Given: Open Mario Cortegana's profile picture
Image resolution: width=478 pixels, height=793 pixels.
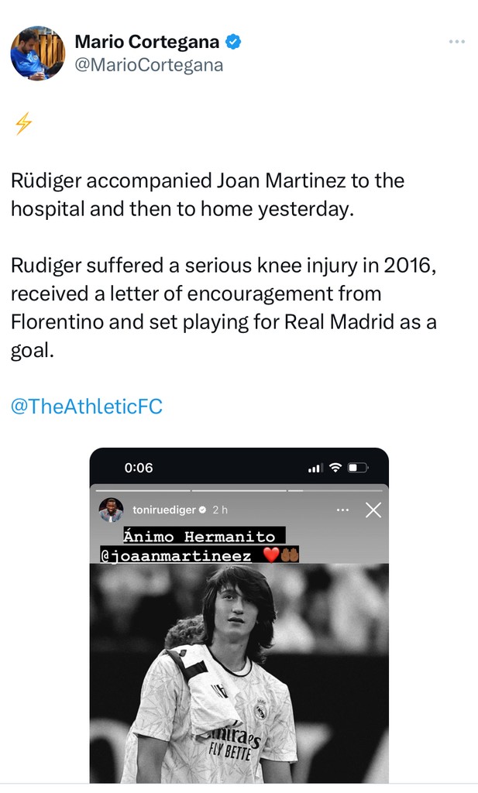Looking at the screenshot, I should (37, 53).
